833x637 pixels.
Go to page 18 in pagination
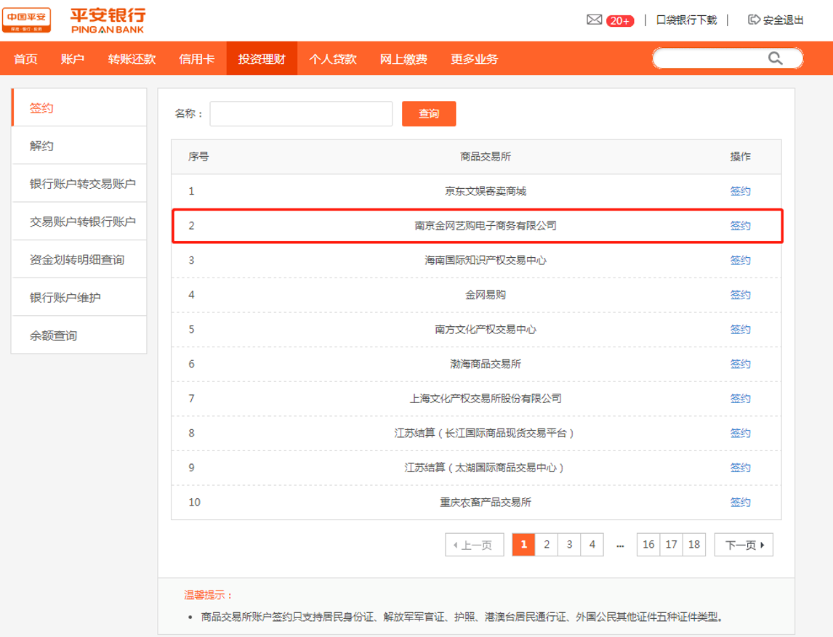coord(694,545)
